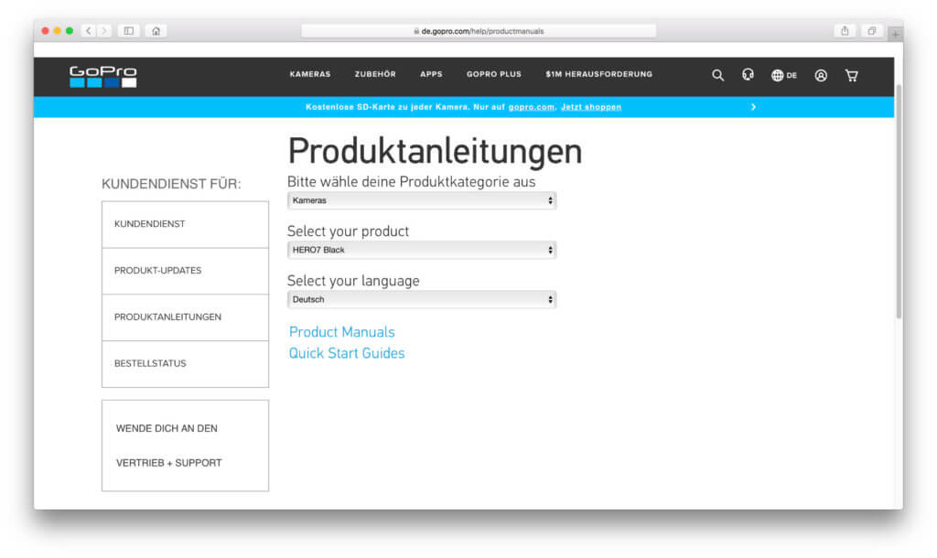Open the Deutsch language dropdown
937x558 pixels.
pyautogui.click(x=422, y=300)
